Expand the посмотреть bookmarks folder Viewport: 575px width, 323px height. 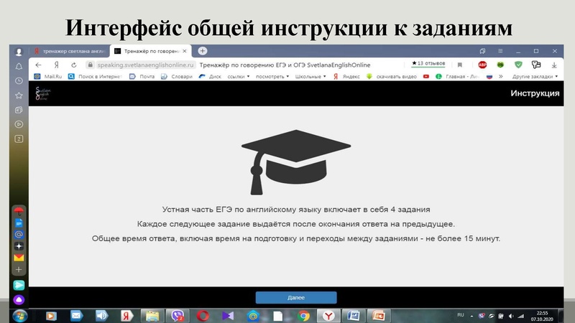[272, 77]
